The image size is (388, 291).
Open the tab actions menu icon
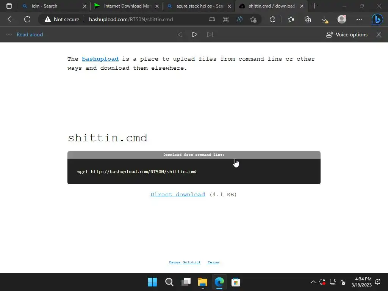[x=9, y=6]
